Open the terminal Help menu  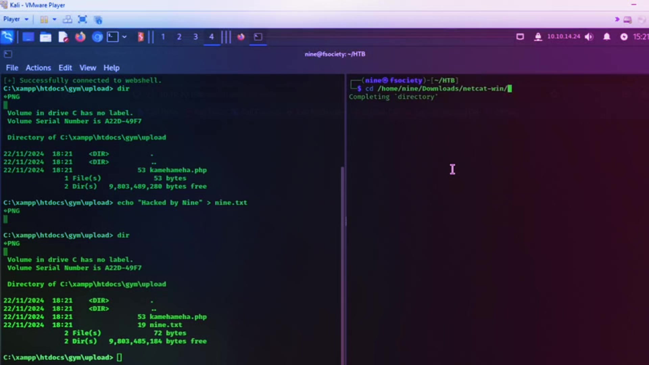(112, 68)
